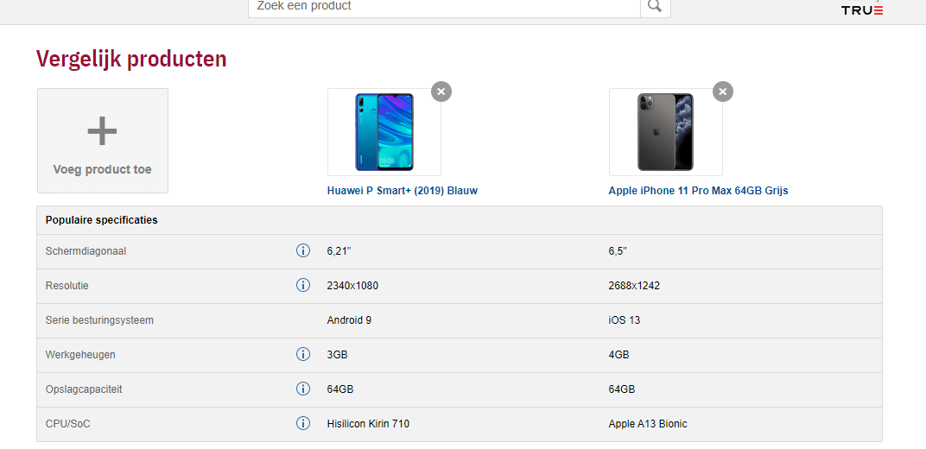Remove Huawei P Smart+ from comparison
The image size is (926, 449).
441,92
